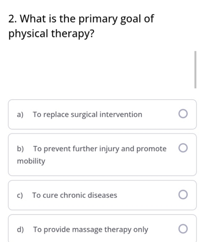This screenshot has height=242, width=201.
Task: Click the "c)" option letter label
Action: tap(20, 196)
